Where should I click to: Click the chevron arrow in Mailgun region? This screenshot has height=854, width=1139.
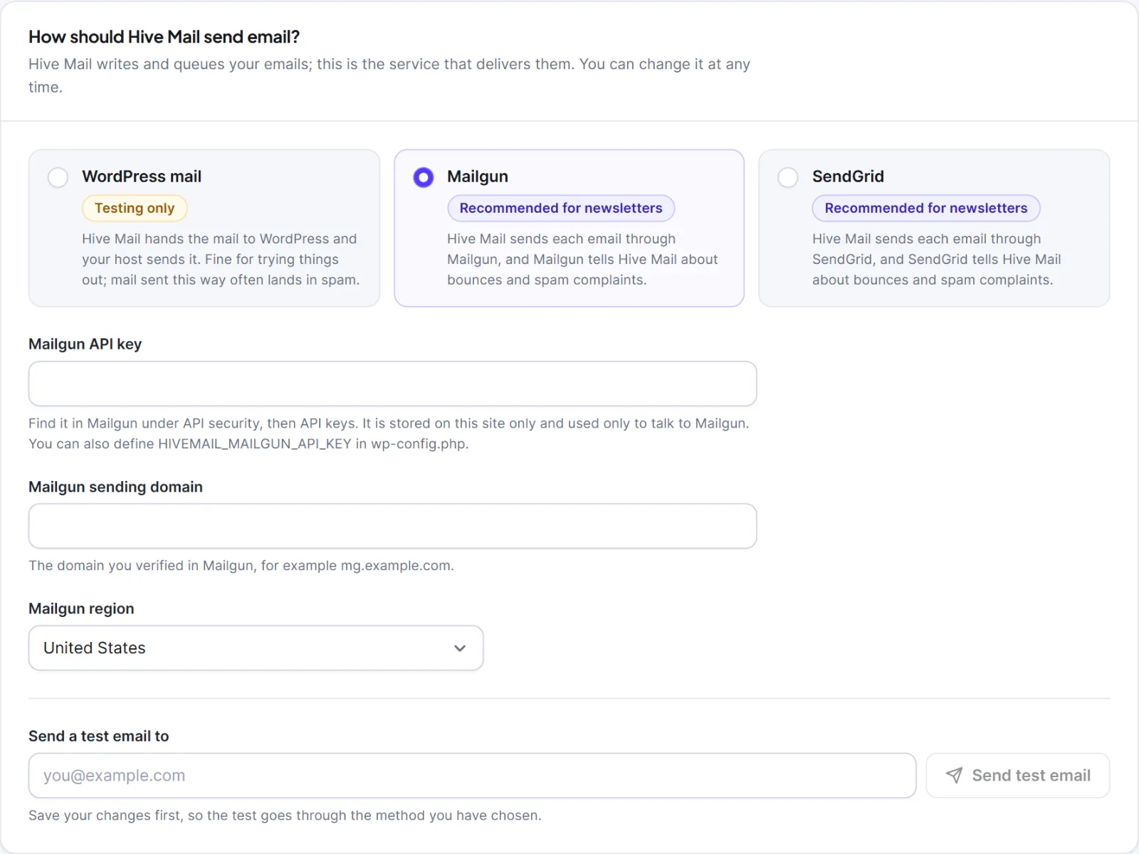460,648
